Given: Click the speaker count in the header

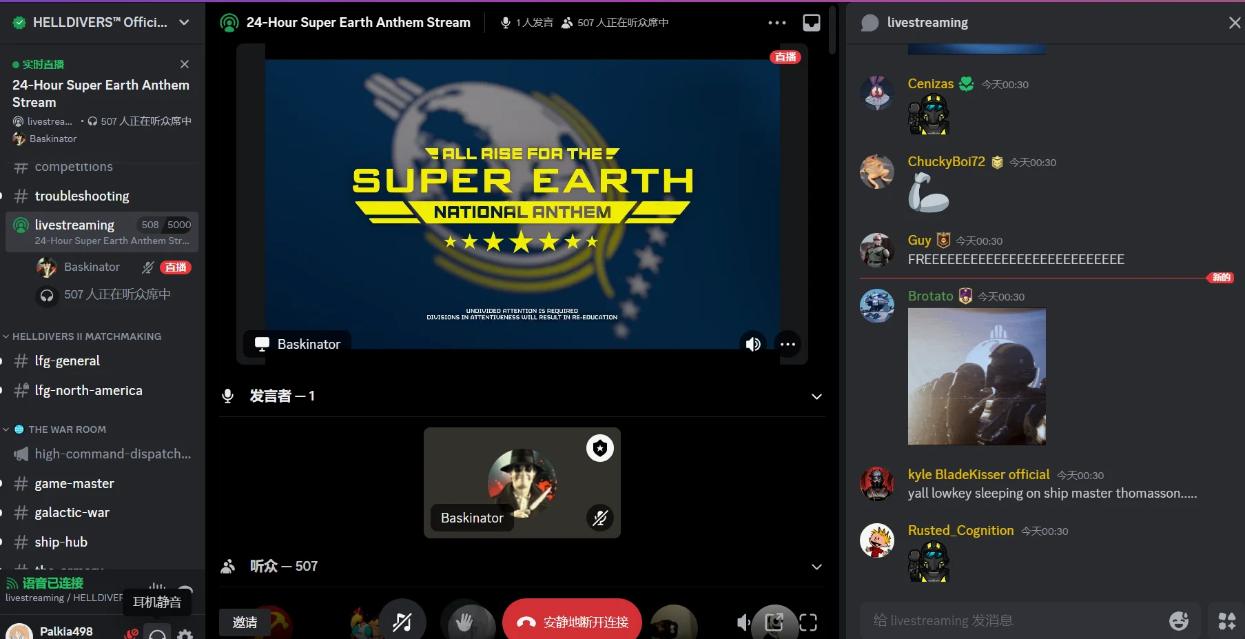Looking at the screenshot, I should (526, 23).
